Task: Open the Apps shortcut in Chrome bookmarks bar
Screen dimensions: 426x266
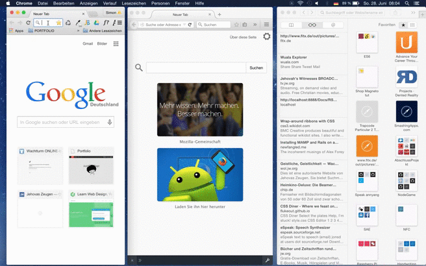Action: (x=16, y=30)
